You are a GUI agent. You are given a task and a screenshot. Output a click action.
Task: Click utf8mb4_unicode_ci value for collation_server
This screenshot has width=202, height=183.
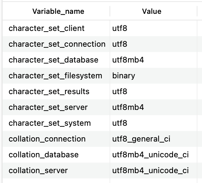tap(150, 170)
